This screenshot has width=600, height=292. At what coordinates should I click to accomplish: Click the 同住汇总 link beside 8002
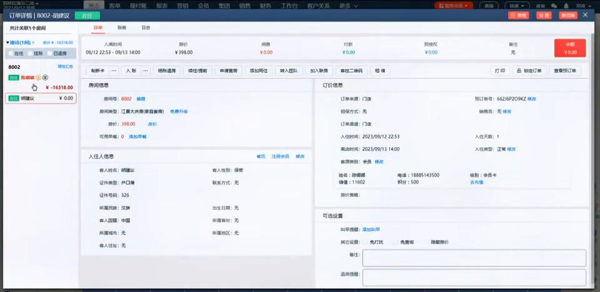pos(65,67)
